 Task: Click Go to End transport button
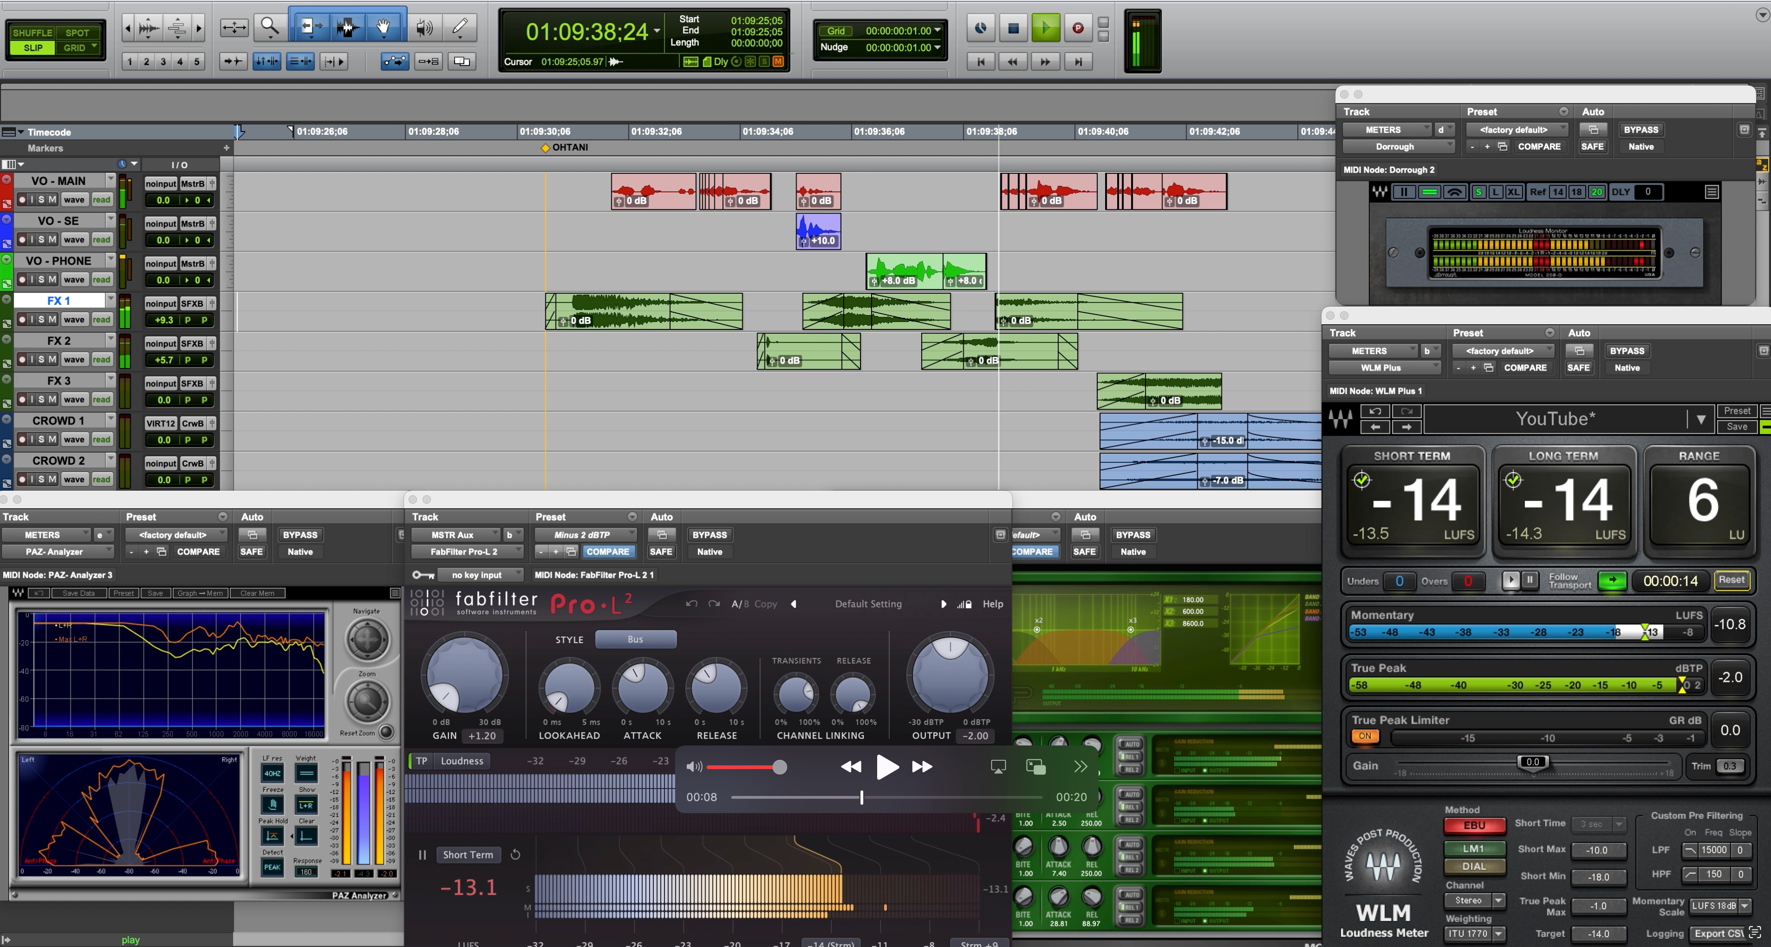point(1078,62)
